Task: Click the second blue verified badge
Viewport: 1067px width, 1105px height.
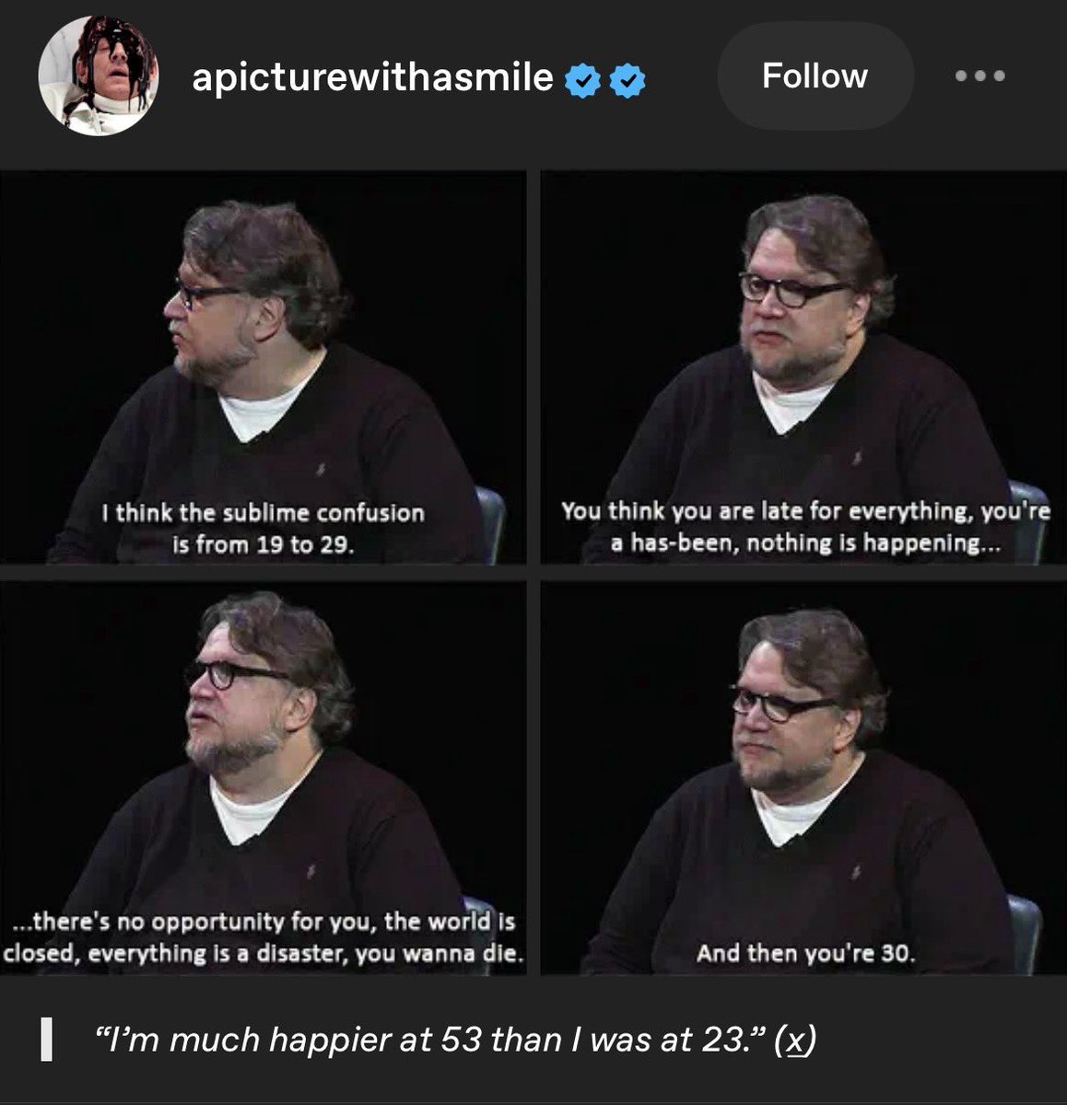Action: pyautogui.click(x=627, y=80)
